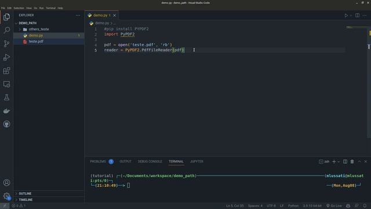371x209 pixels.
Task: Expand the OUTLINE section
Action: point(49,193)
